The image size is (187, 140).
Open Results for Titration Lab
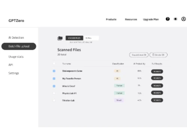[x=157, y=100]
